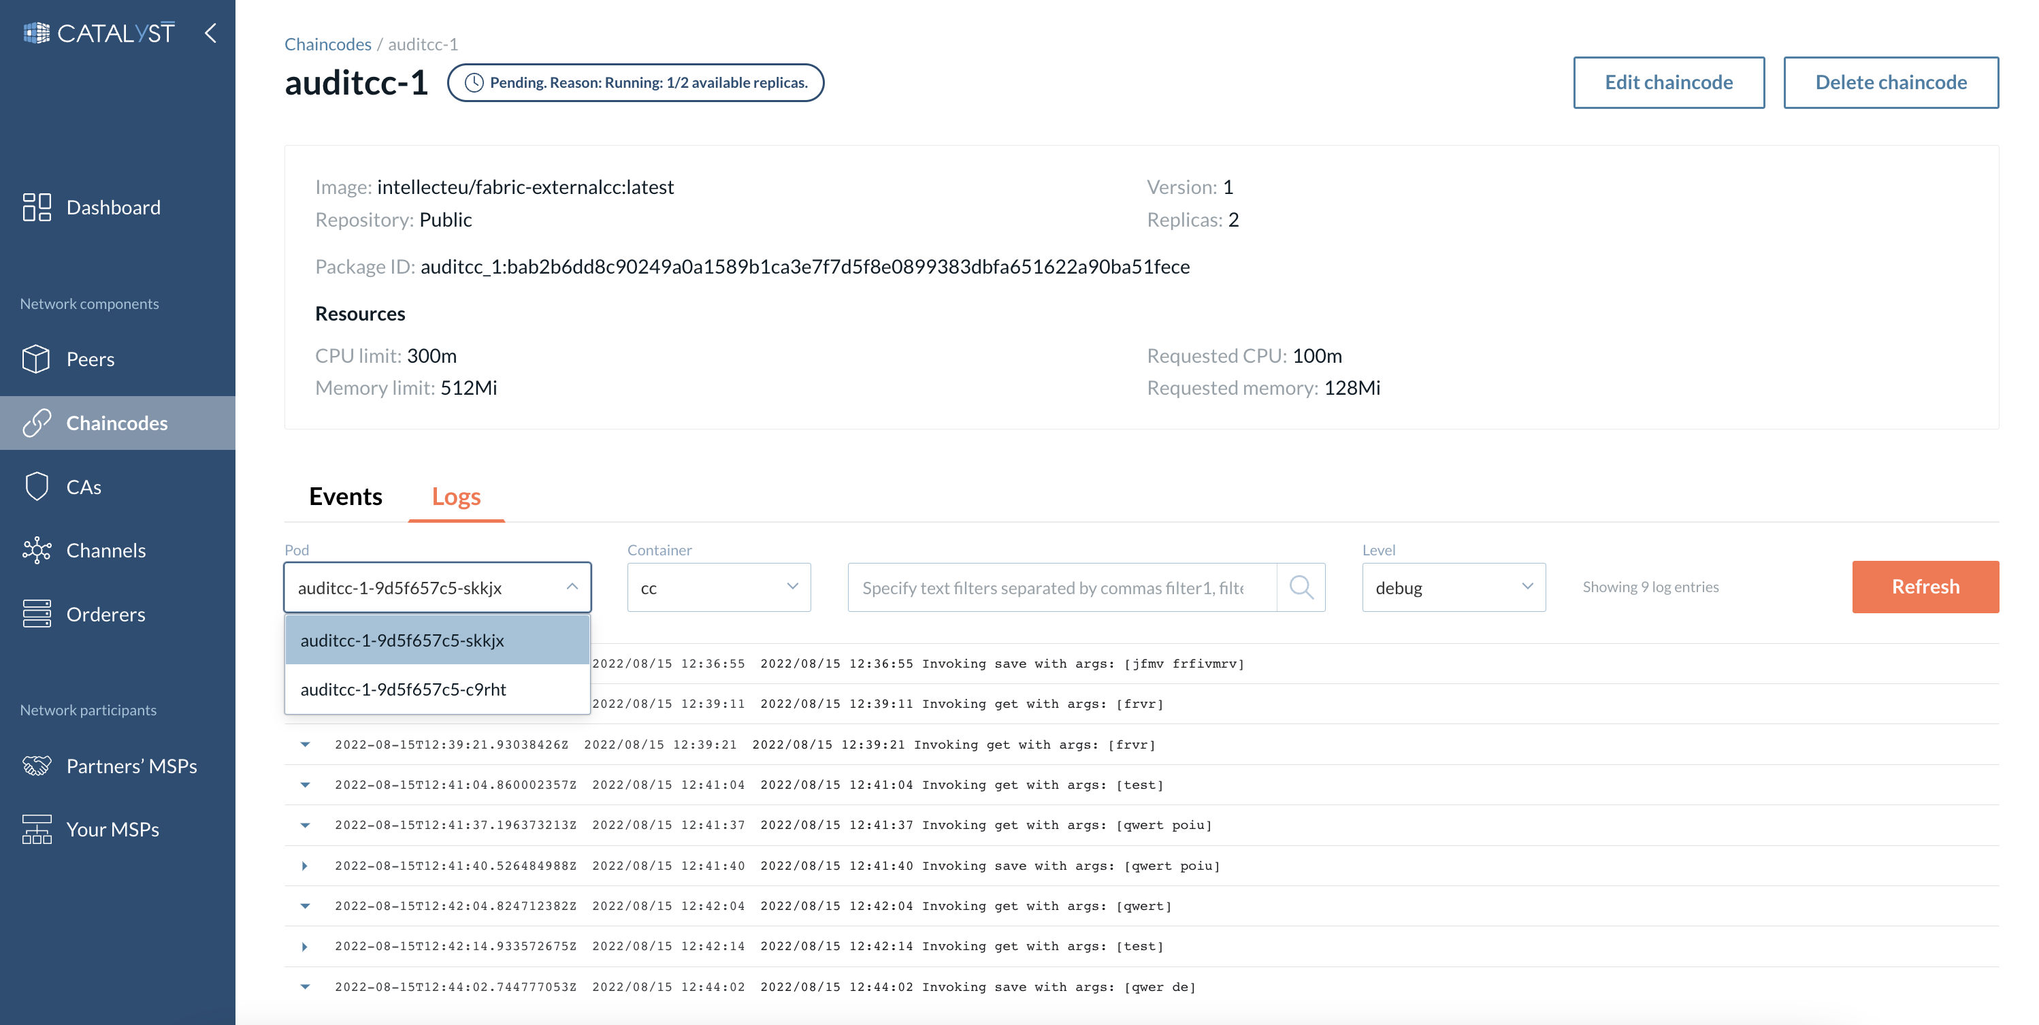Open Channels via its network icon
Screen dimensions: 2039x1025
pos(37,550)
